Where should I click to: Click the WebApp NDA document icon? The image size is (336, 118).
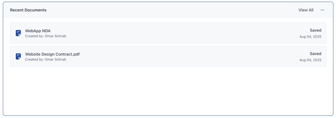tap(18, 33)
